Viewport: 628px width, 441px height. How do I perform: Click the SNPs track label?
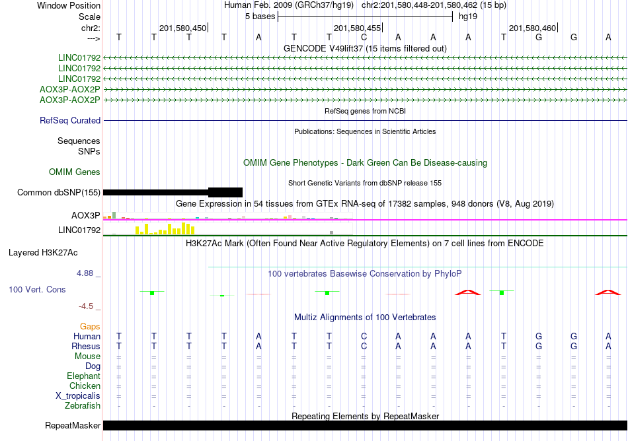[x=89, y=152]
